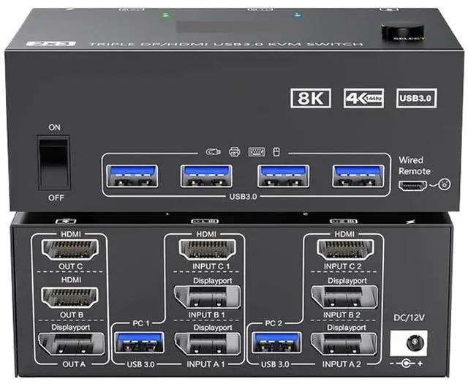Click the DC polarity symbol below power jack

[x=406, y=364]
